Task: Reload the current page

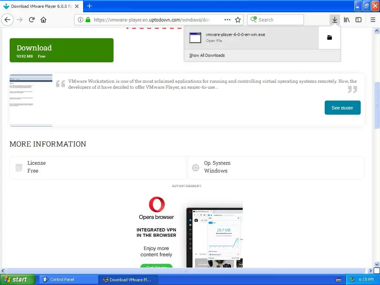Action: 32,20
